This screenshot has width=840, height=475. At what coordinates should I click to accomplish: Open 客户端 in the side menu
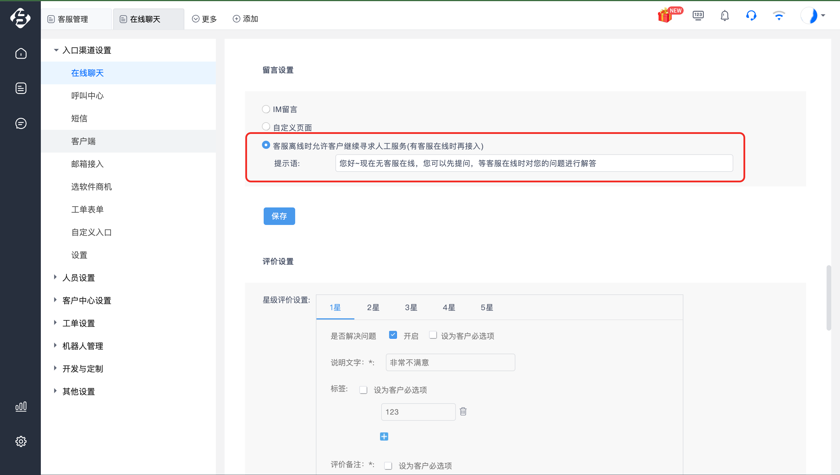(x=128, y=141)
